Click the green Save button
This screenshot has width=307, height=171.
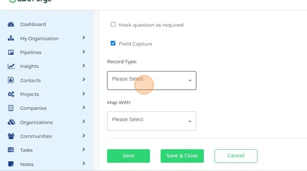(129, 156)
